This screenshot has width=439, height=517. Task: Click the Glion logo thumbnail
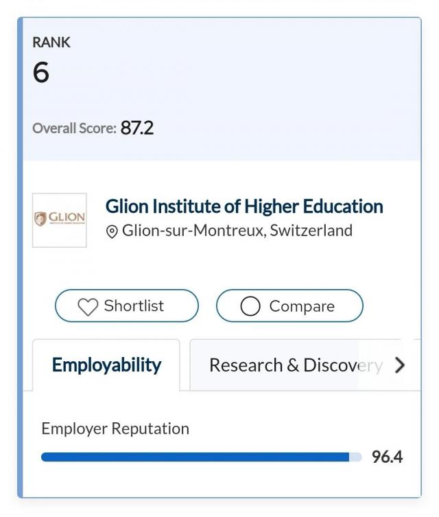[x=60, y=220]
